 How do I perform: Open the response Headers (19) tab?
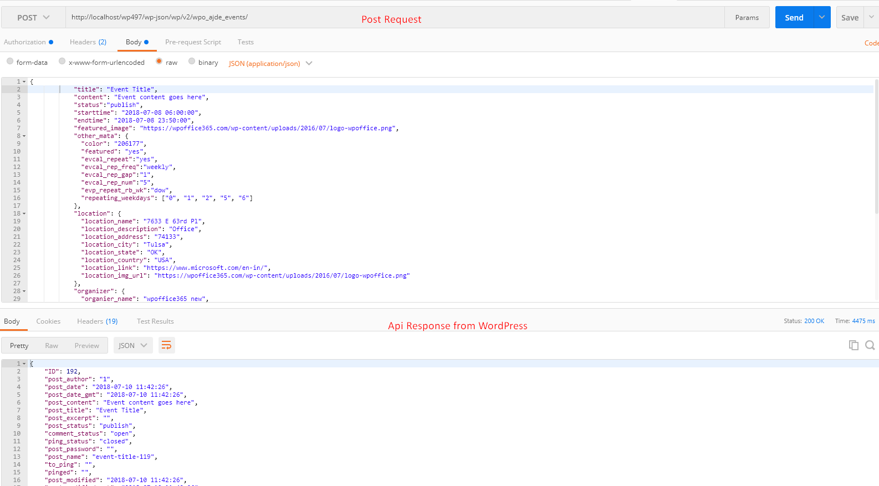(98, 321)
